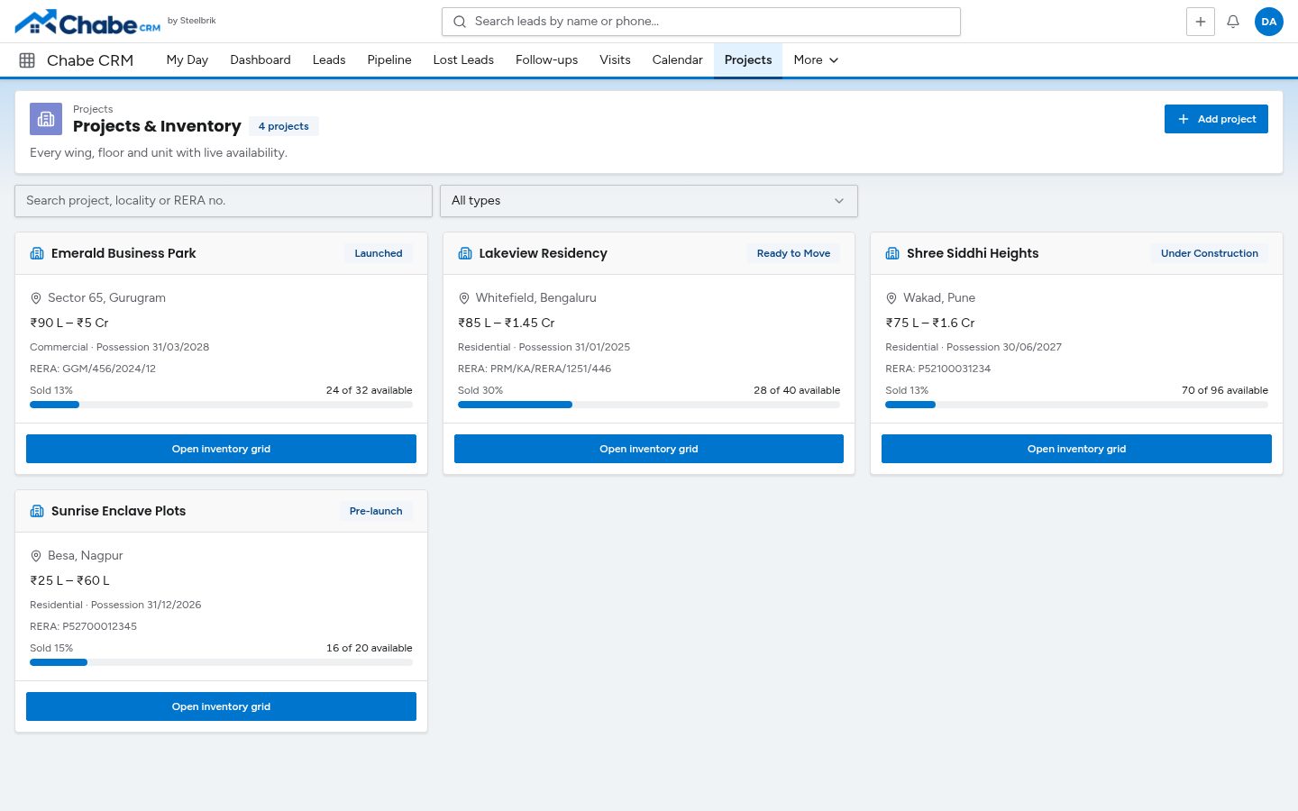The height and width of the screenshot is (811, 1298).
Task: Open inventory grid for Emerald Business Park
Action: point(221,449)
